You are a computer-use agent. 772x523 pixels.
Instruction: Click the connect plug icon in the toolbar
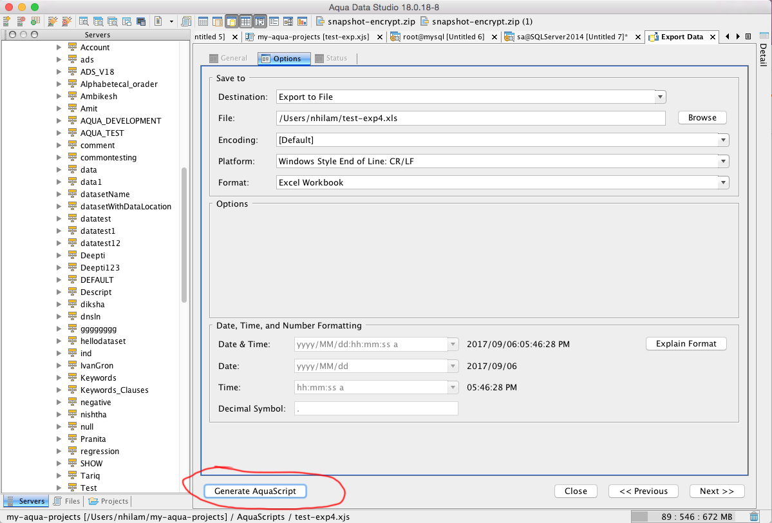53,21
